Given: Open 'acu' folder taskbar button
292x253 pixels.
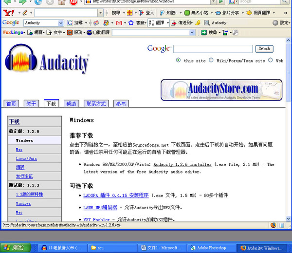Looking at the screenshot, I should click(x=112, y=248).
